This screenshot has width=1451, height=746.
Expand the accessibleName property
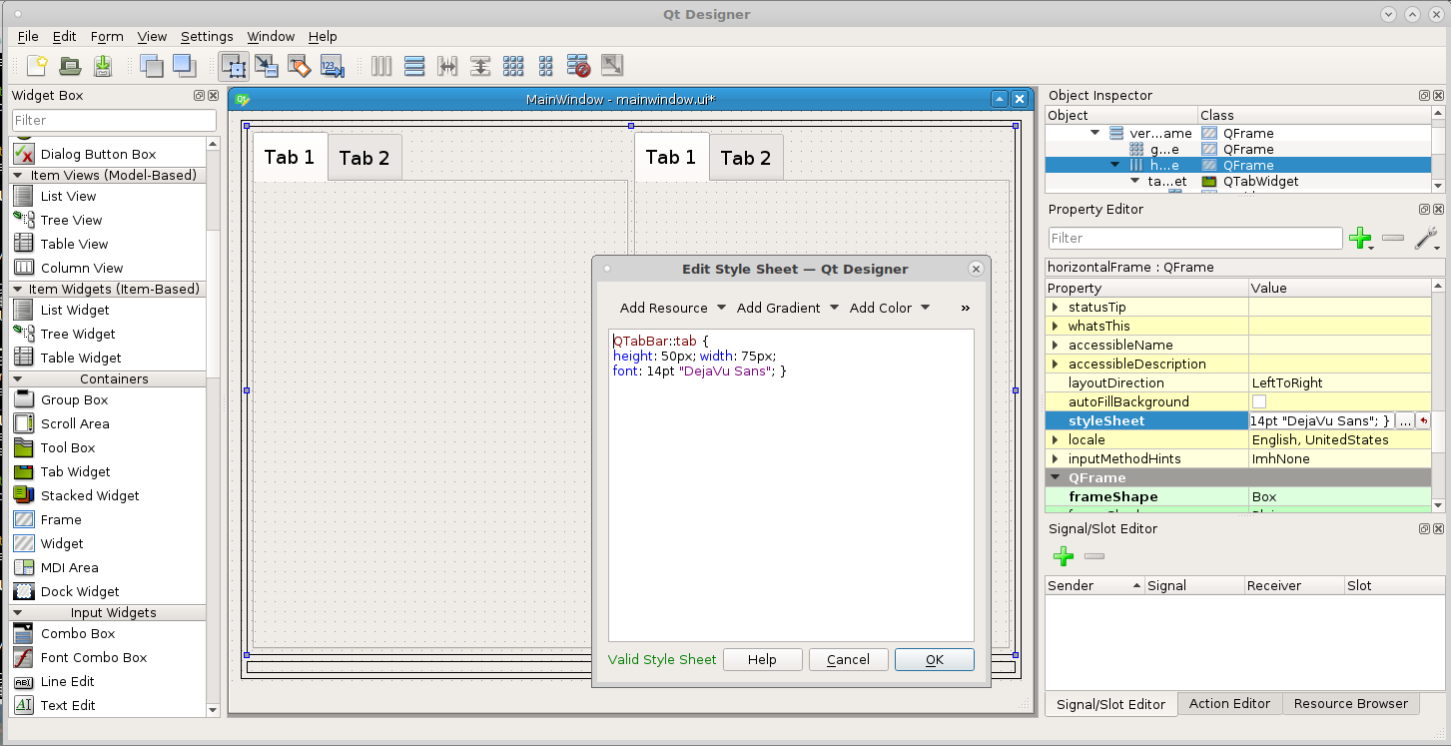pyautogui.click(x=1056, y=345)
